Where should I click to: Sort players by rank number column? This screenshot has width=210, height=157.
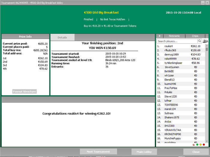pyautogui.click(x=160, y=36)
